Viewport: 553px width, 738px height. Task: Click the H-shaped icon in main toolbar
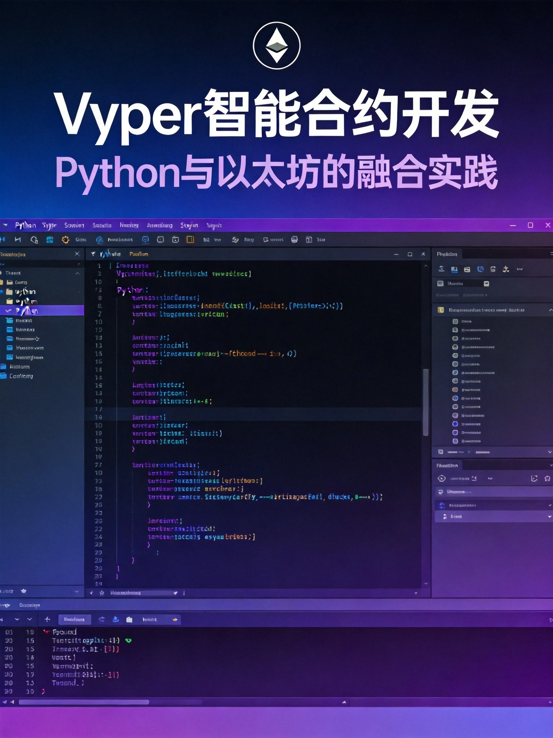coord(18,239)
